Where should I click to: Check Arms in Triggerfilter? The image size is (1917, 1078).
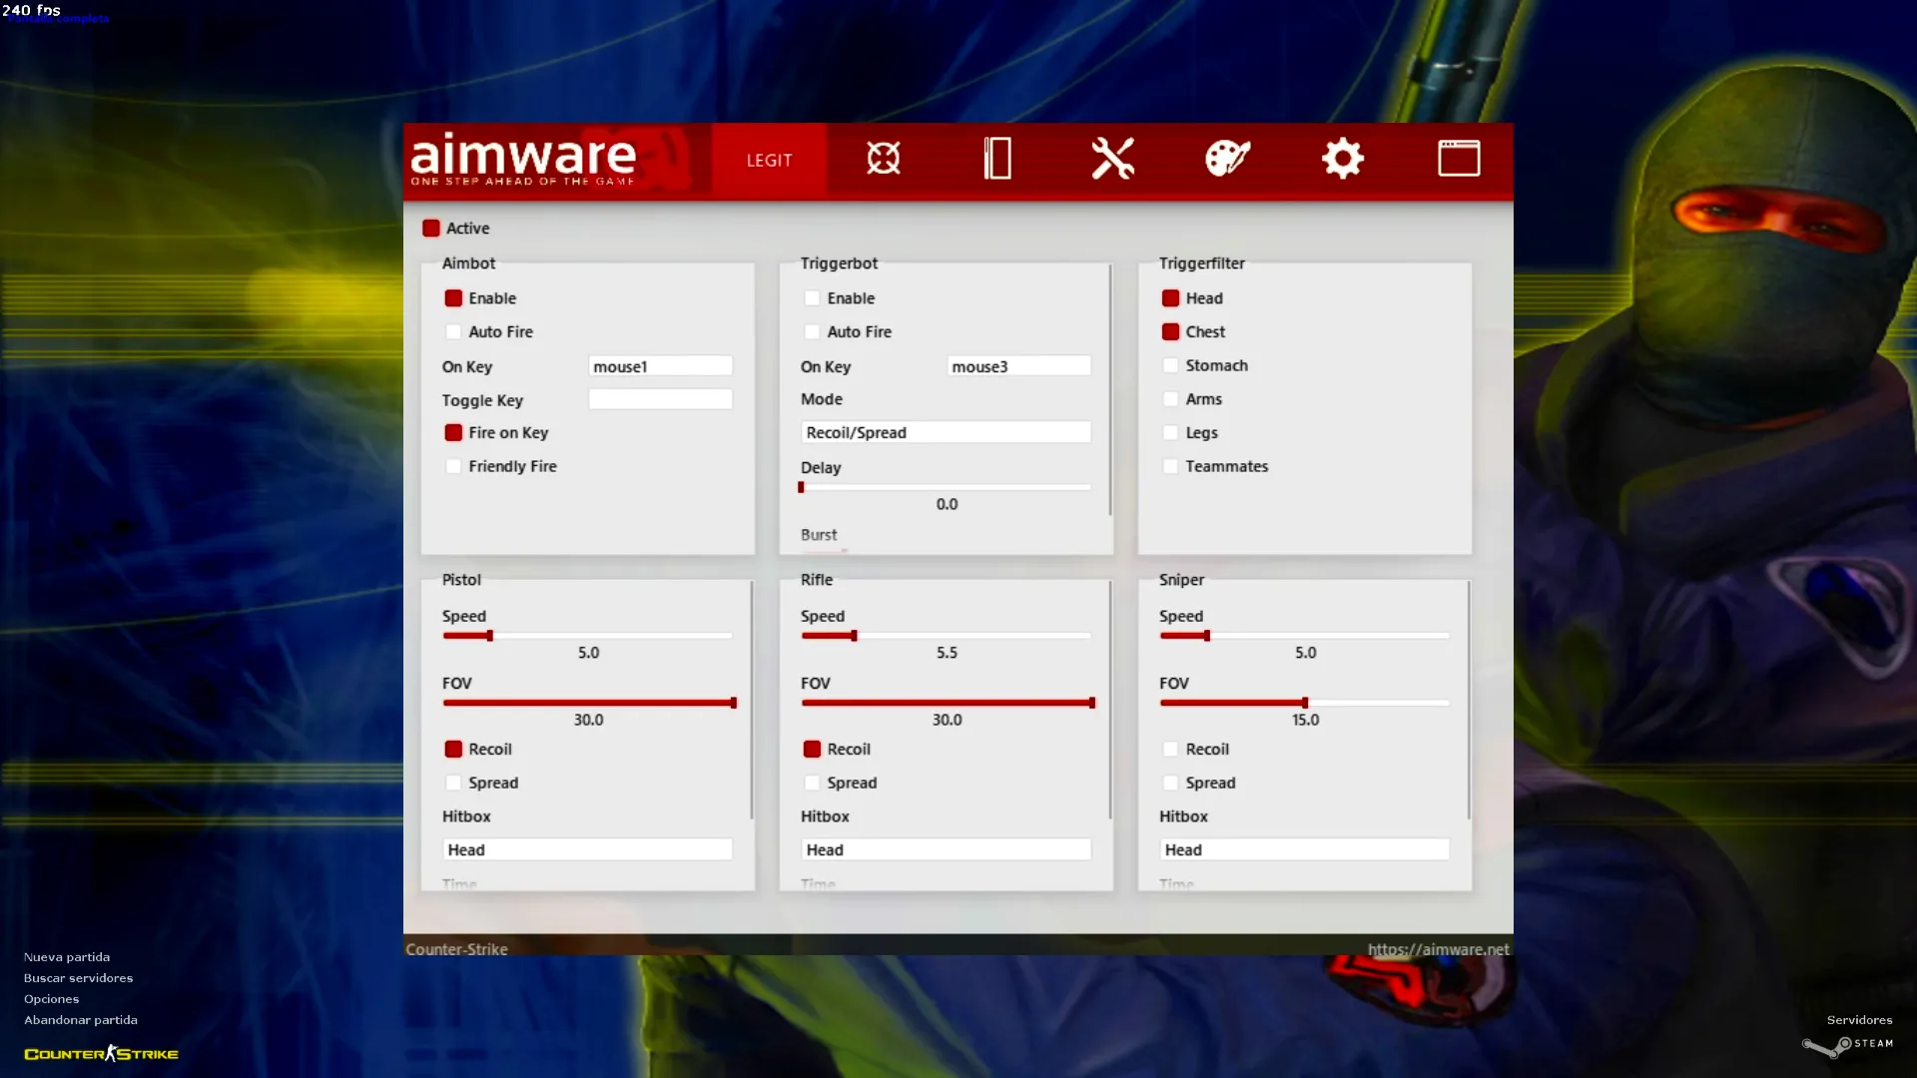(x=1170, y=399)
